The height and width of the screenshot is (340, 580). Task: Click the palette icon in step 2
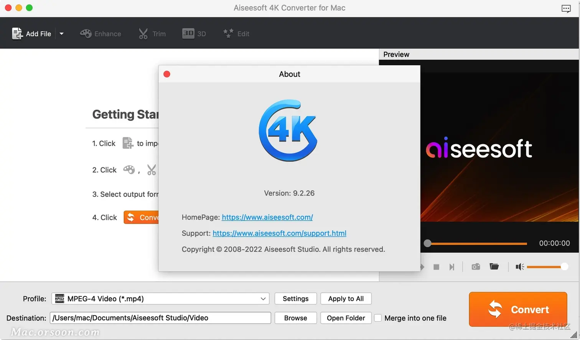(x=129, y=170)
